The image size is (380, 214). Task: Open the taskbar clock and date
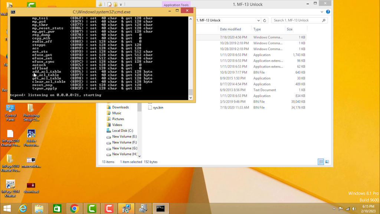368,209
